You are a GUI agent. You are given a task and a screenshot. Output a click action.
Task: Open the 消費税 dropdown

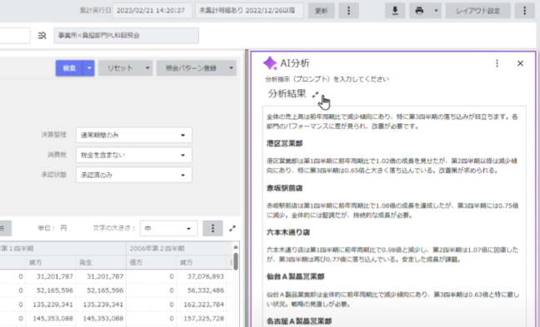click(x=134, y=155)
